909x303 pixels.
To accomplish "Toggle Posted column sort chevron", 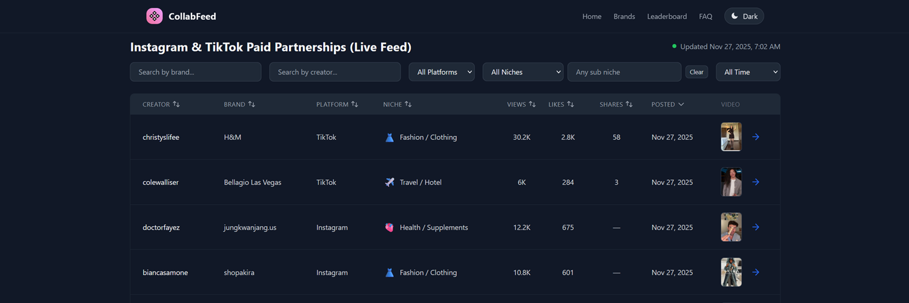I will (x=681, y=104).
